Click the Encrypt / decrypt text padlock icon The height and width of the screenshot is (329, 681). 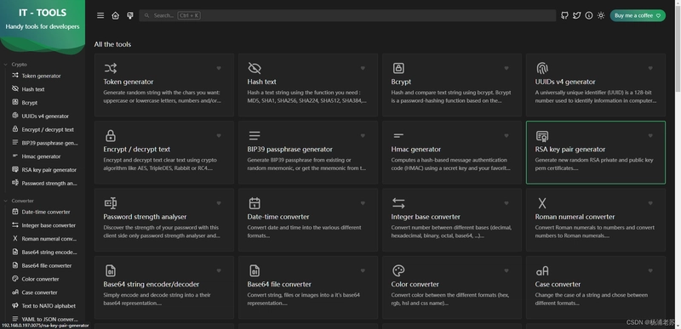111,136
